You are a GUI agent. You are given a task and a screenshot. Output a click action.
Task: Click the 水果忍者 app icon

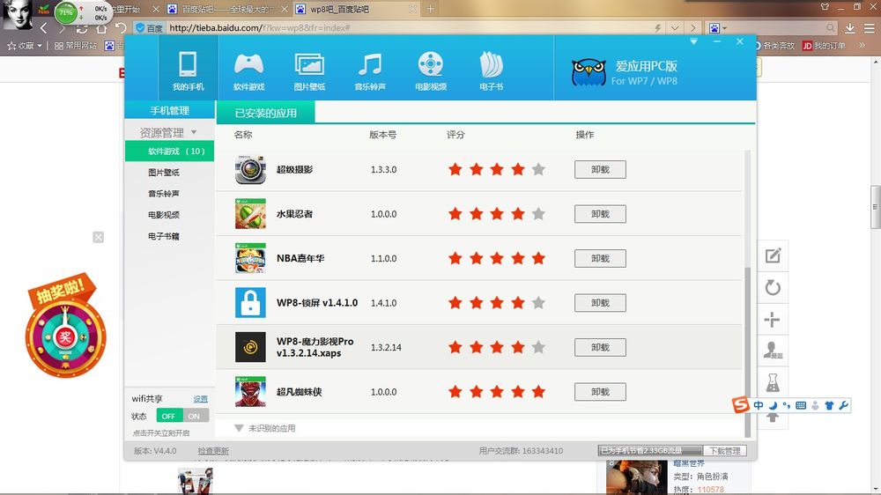[x=250, y=214]
